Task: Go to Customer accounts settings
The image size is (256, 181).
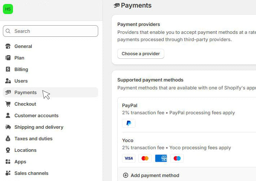Action: tap(36, 115)
